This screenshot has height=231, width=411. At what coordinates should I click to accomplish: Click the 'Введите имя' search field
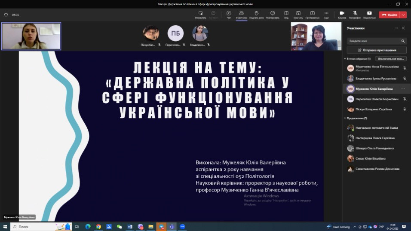[373, 41]
